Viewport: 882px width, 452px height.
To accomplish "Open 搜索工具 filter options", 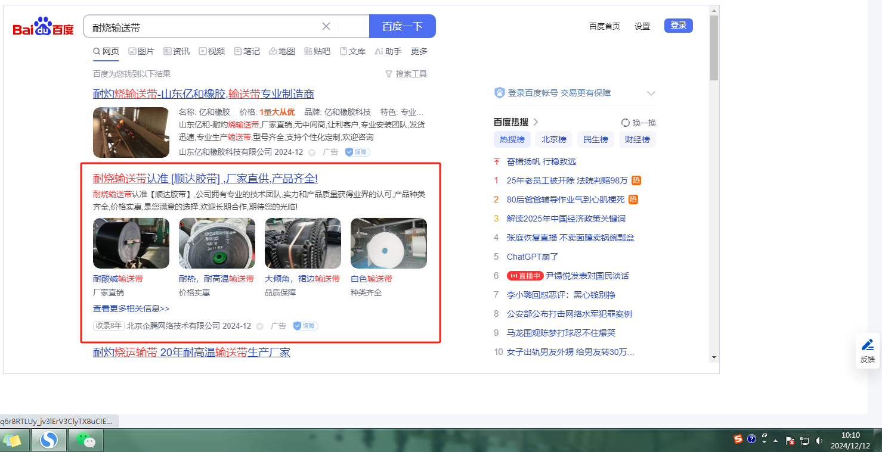I will click(406, 74).
